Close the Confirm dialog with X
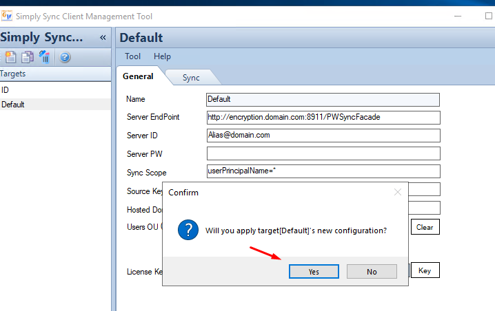The image size is (495, 311). tap(398, 192)
